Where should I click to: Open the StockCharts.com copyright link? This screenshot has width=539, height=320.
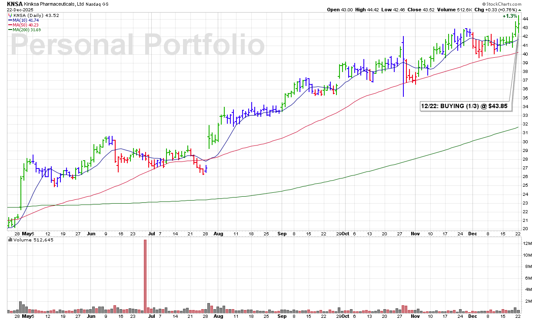pyautogui.click(x=501, y=4)
